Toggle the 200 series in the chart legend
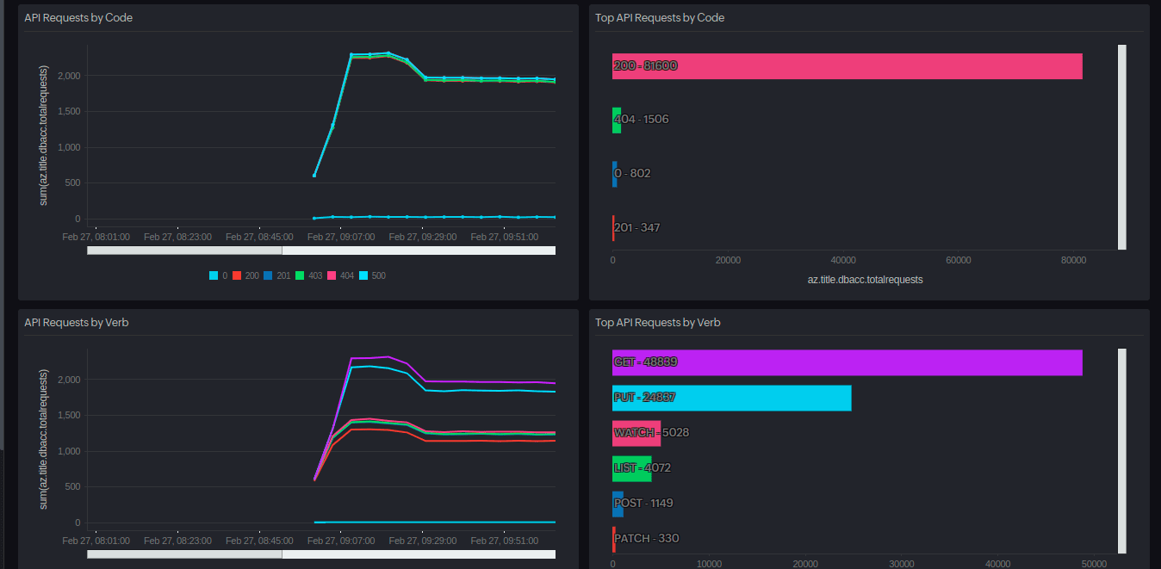This screenshot has width=1161, height=569. (x=246, y=275)
